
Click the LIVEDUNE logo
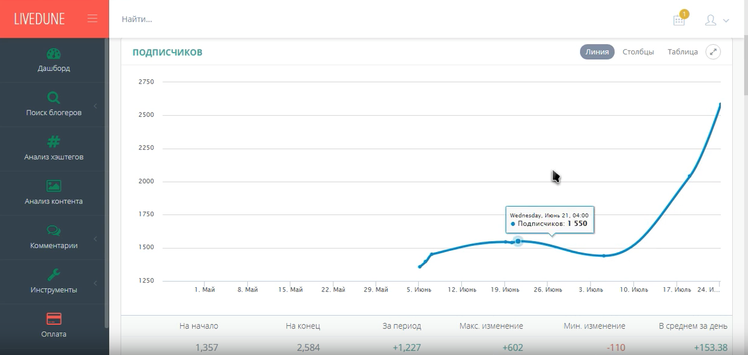click(39, 19)
